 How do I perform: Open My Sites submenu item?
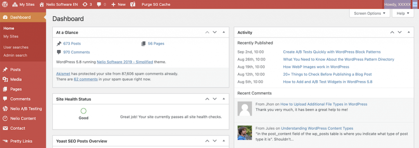click(11, 36)
